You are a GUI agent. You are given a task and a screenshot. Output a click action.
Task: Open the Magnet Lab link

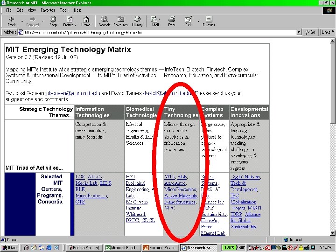[x=213, y=233]
